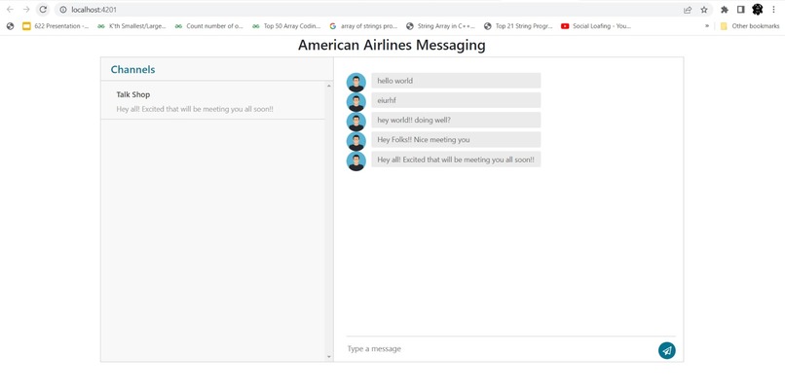Click the channel list scrollbar up arrow
The image size is (785, 391).
pos(329,86)
